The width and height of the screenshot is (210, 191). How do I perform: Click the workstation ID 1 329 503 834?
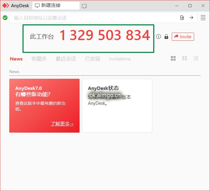(x=105, y=35)
